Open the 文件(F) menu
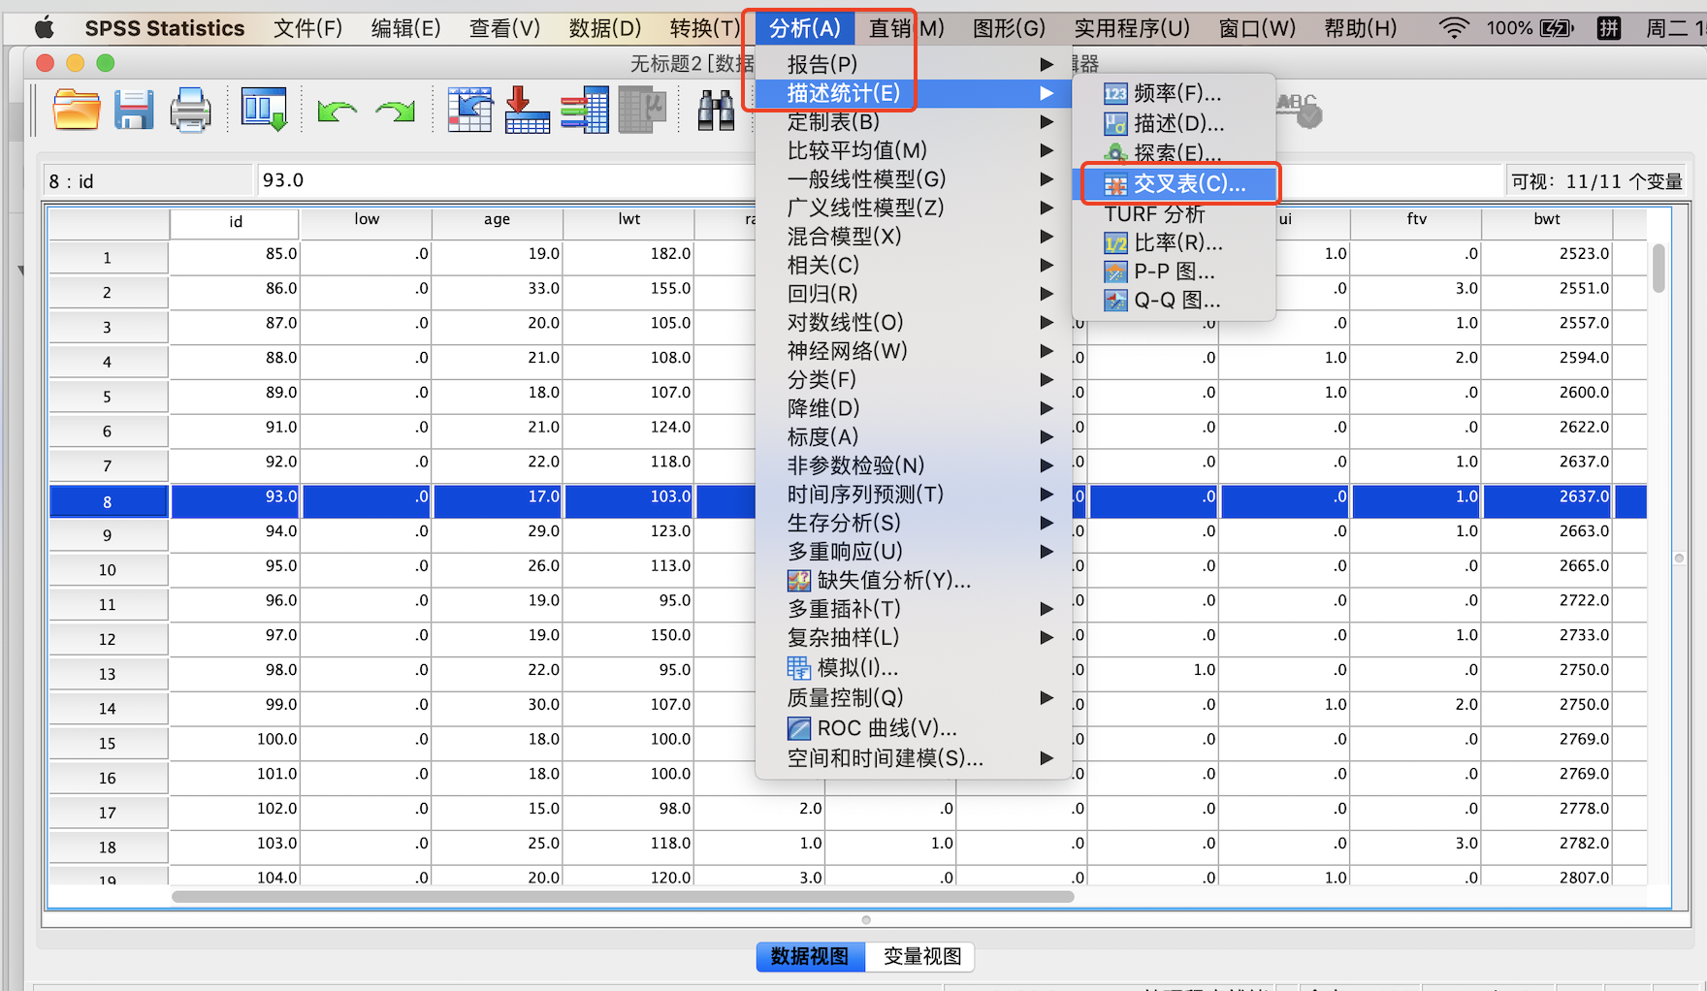This screenshot has height=991, width=1707. pos(307,28)
